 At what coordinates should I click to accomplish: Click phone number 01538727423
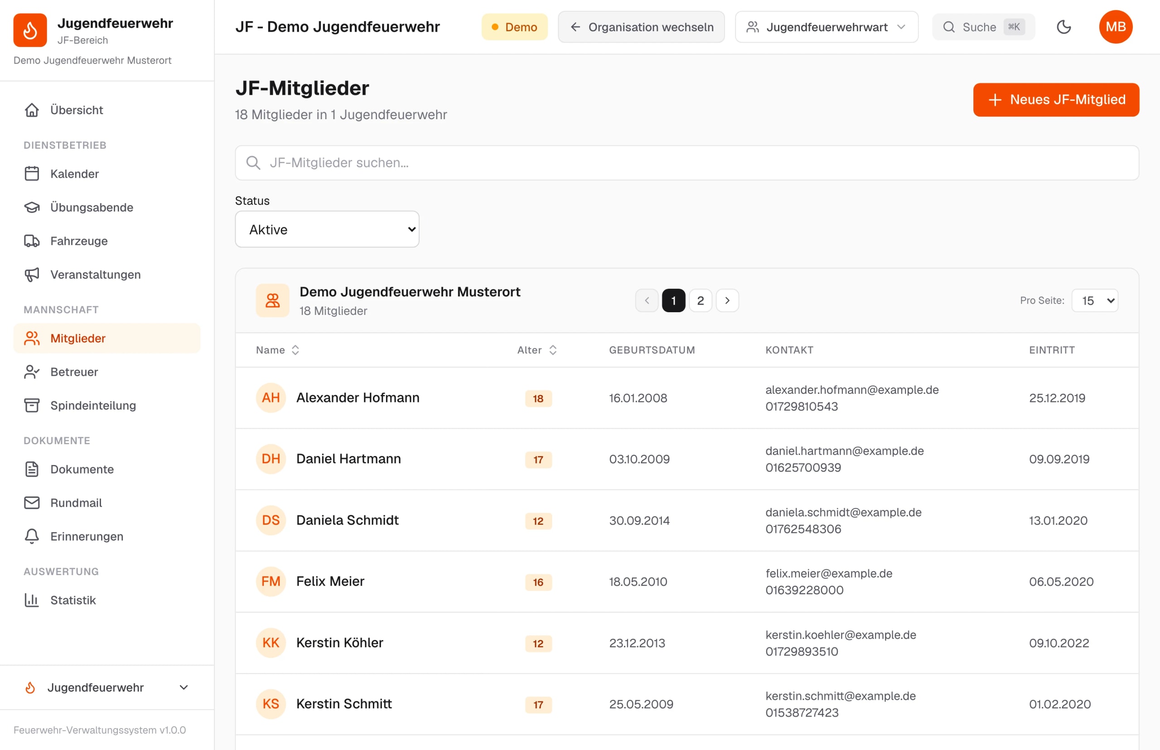pyautogui.click(x=802, y=712)
